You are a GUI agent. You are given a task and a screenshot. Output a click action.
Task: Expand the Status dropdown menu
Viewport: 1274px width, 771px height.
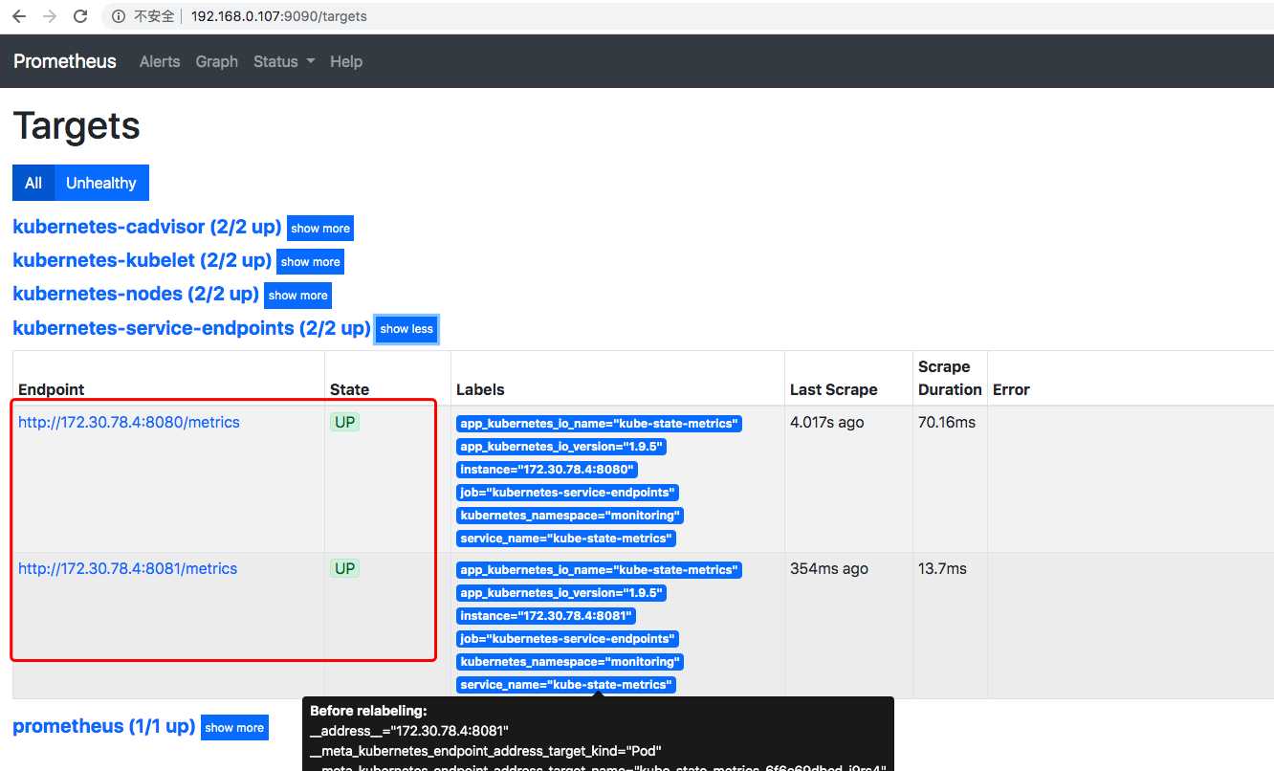pyautogui.click(x=284, y=61)
